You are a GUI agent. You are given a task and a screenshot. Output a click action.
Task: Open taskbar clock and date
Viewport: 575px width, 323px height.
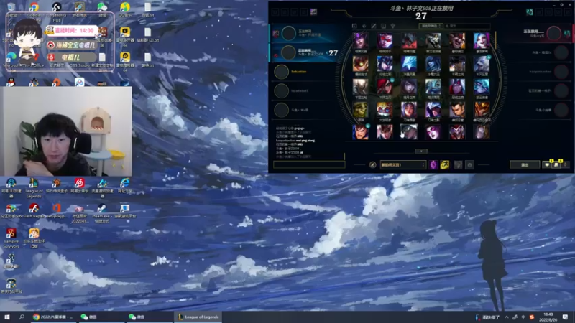[548, 317]
